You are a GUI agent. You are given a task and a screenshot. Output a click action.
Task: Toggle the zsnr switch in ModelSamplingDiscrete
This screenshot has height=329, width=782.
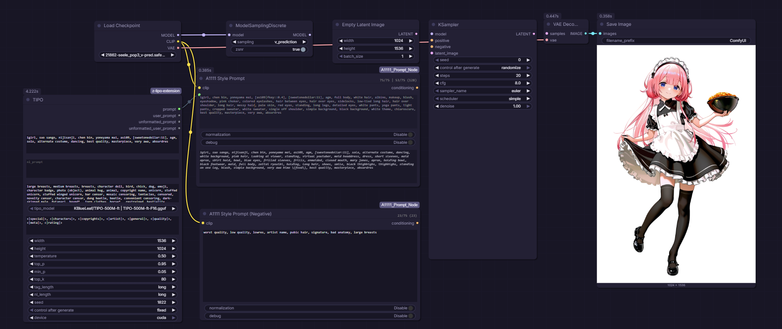(303, 49)
